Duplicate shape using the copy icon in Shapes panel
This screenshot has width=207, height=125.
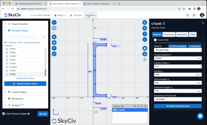142,106
